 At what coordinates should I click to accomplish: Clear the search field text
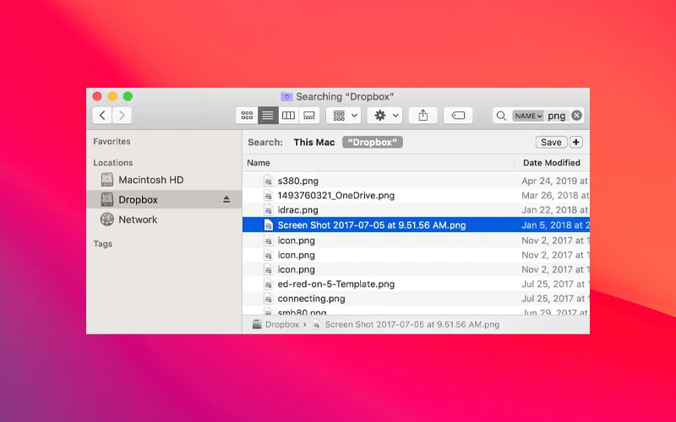point(576,116)
